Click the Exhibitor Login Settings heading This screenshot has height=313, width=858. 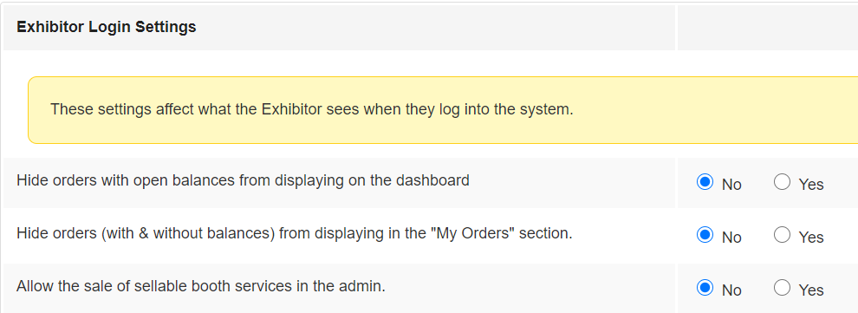[106, 27]
